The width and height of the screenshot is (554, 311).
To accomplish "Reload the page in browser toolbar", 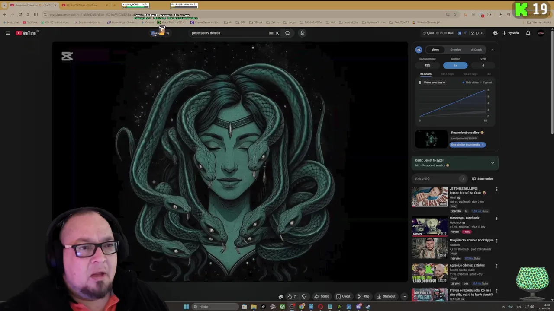I will coord(20,14).
